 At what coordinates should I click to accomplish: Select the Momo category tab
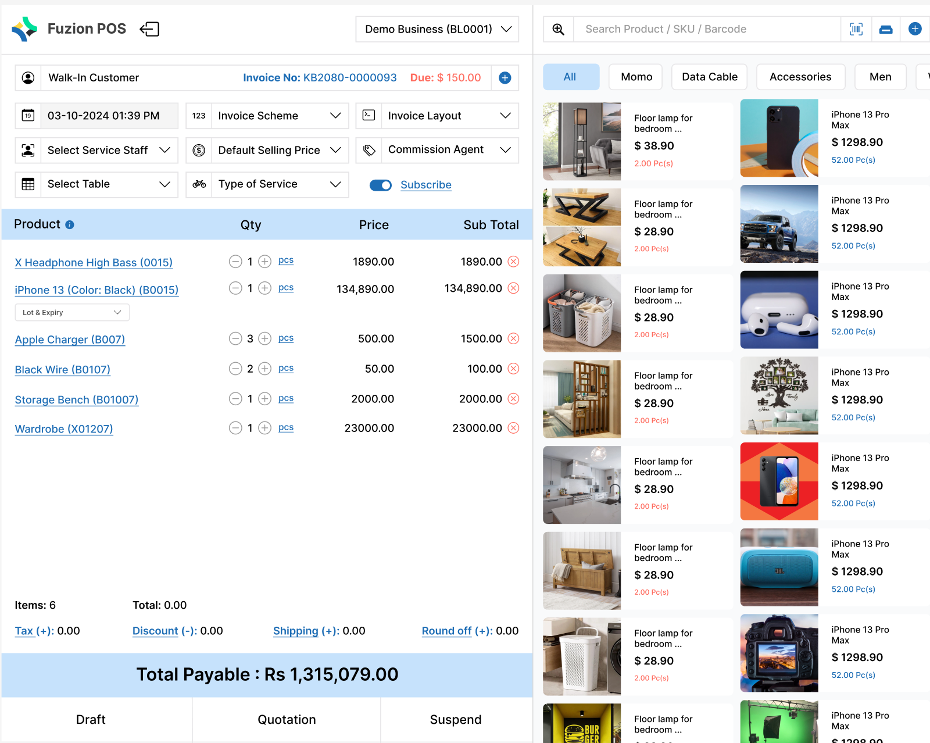636,77
